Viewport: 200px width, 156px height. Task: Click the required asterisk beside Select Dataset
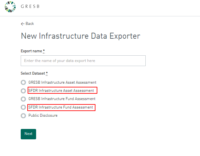[x=47, y=73]
